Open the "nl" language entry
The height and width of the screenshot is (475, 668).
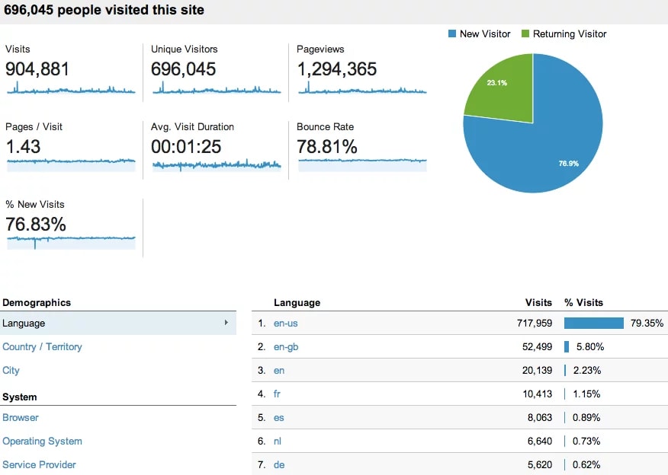click(278, 441)
